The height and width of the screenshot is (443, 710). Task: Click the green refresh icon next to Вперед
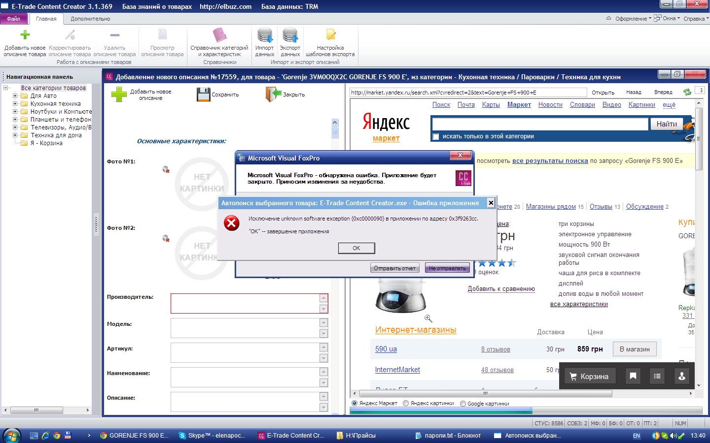[687, 92]
